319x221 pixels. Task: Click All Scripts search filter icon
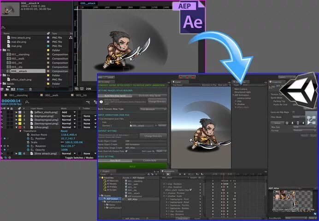(x=105, y=190)
